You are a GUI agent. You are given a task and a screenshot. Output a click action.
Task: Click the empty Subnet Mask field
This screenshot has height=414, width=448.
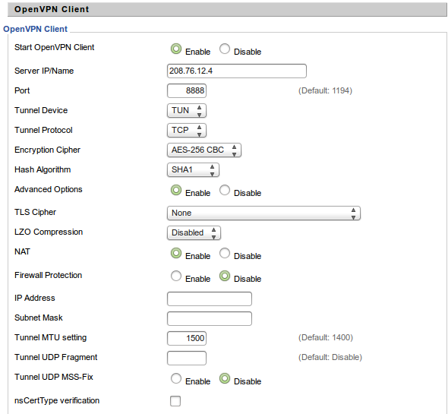[x=210, y=318]
